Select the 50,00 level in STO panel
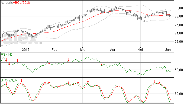The height and width of the screenshot is (104, 187). [x=179, y=94]
